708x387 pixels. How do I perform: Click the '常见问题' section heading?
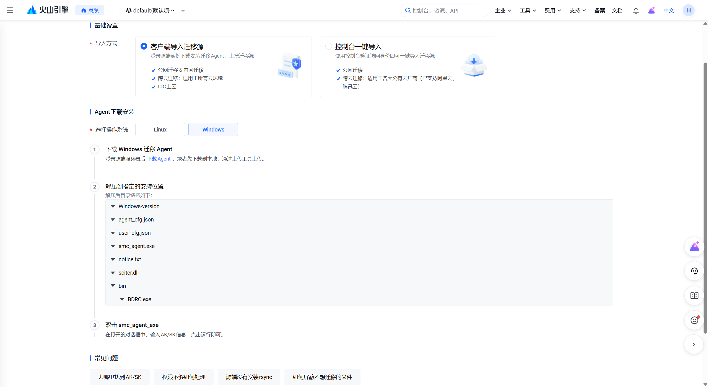106,358
